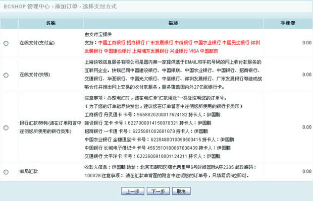Click the red supported banks list text
This screenshot has height=201, width=313.
(x=172, y=47)
